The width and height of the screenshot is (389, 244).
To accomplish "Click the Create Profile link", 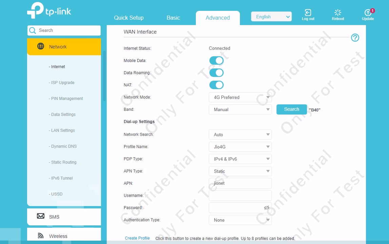I will click(x=137, y=238).
